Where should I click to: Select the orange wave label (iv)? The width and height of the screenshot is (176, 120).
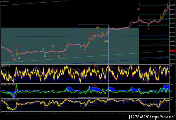click(106, 41)
